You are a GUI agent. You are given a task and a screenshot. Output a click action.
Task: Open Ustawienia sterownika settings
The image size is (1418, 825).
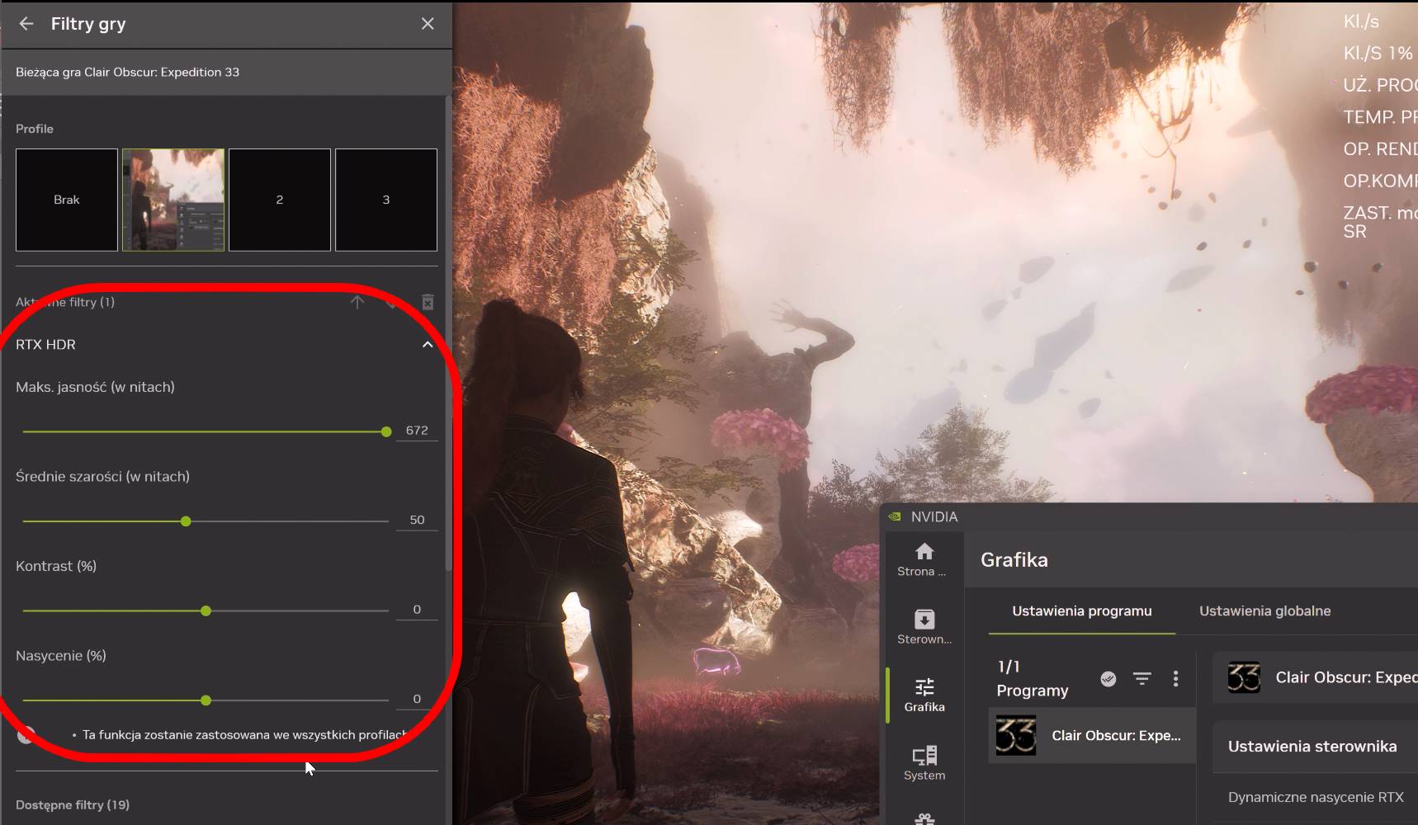click(x=1313, y=746)
